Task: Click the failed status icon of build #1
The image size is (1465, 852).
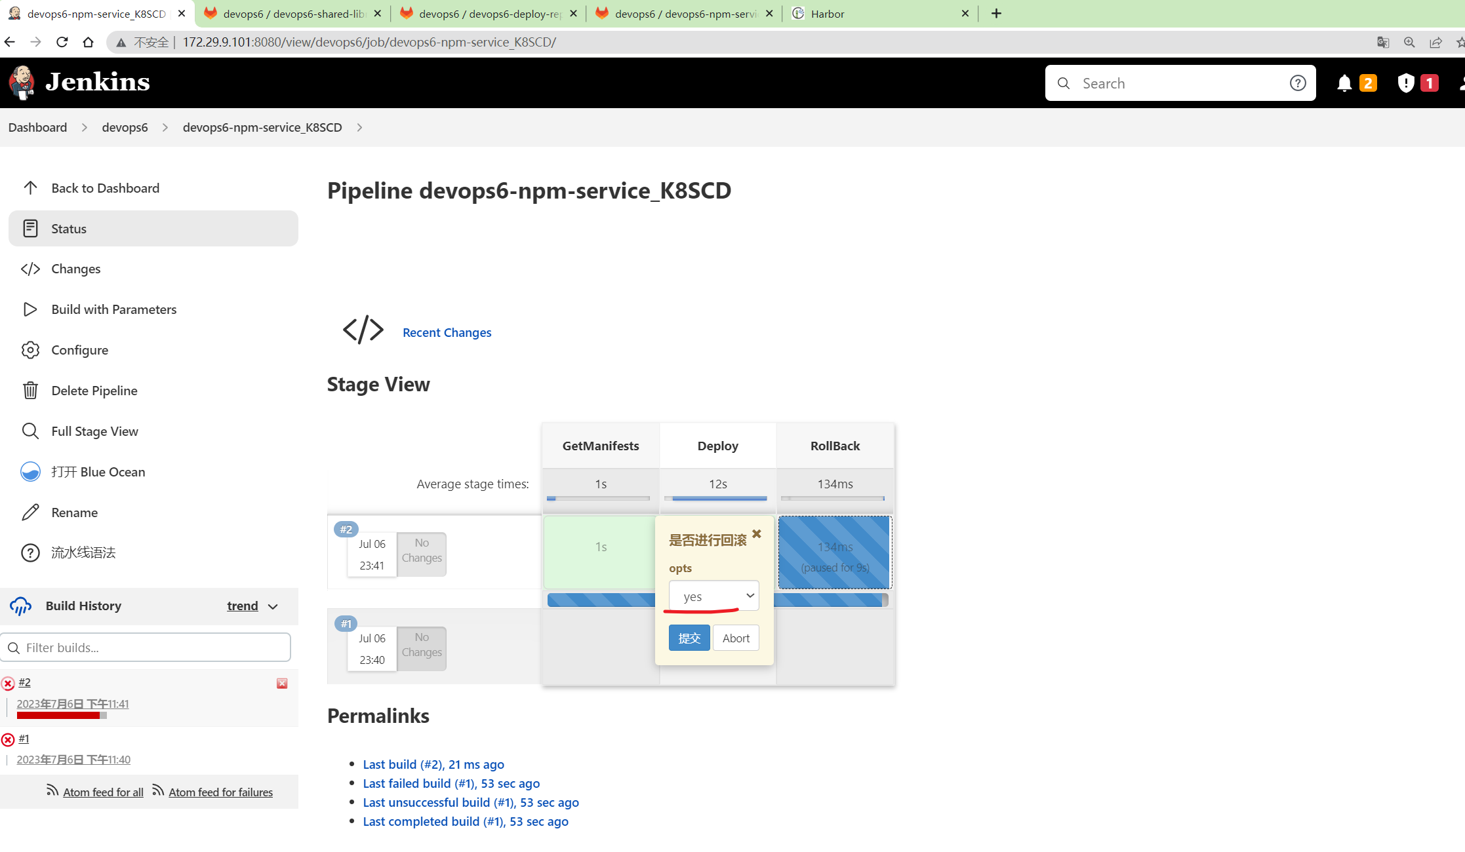Action: pos(8,740)
